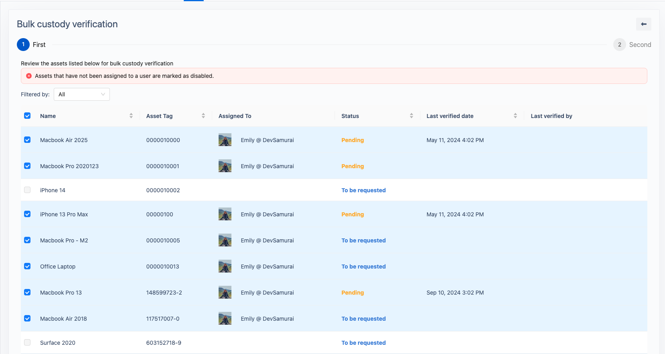Toggle the select-all header checkbox

(x=27, y=116)
